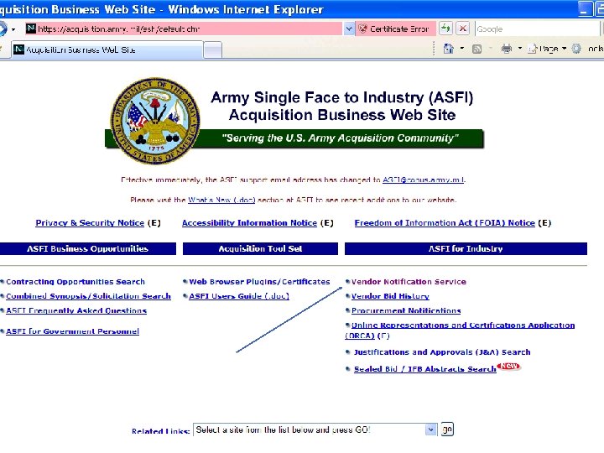Open Contracting Opportunities Search
604x453 pixels.
coord(75,282)
